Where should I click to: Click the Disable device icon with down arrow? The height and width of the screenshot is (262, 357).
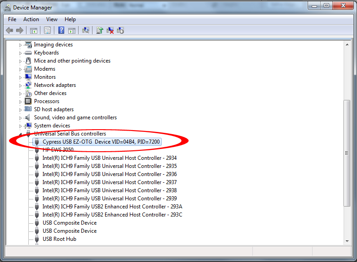120,30
